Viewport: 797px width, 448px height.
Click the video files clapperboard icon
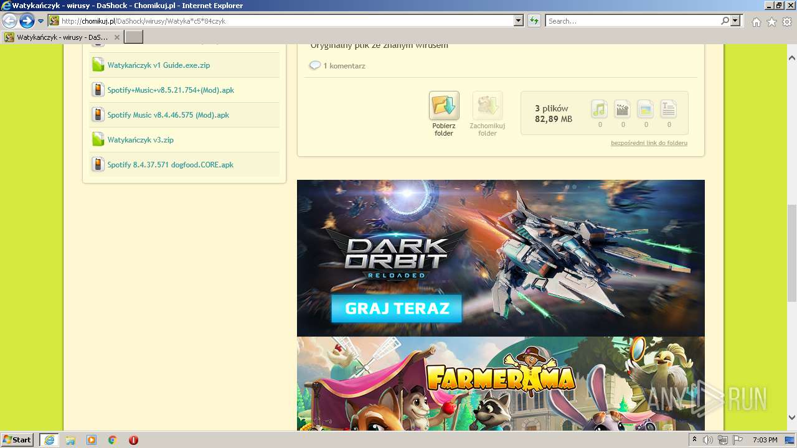point(623,109)
